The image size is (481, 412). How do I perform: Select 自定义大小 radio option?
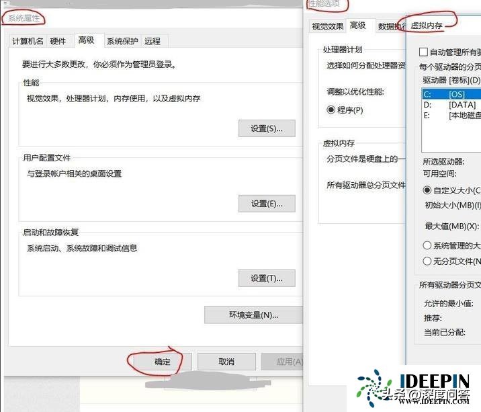(427, 190)
